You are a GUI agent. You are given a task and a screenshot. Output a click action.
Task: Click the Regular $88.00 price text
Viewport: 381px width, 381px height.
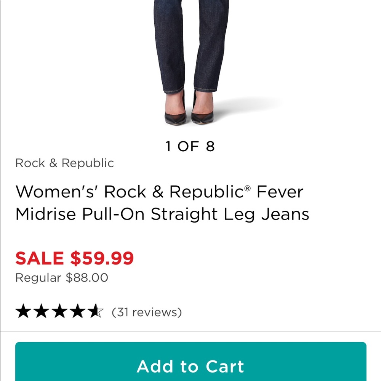coord(61,278)
